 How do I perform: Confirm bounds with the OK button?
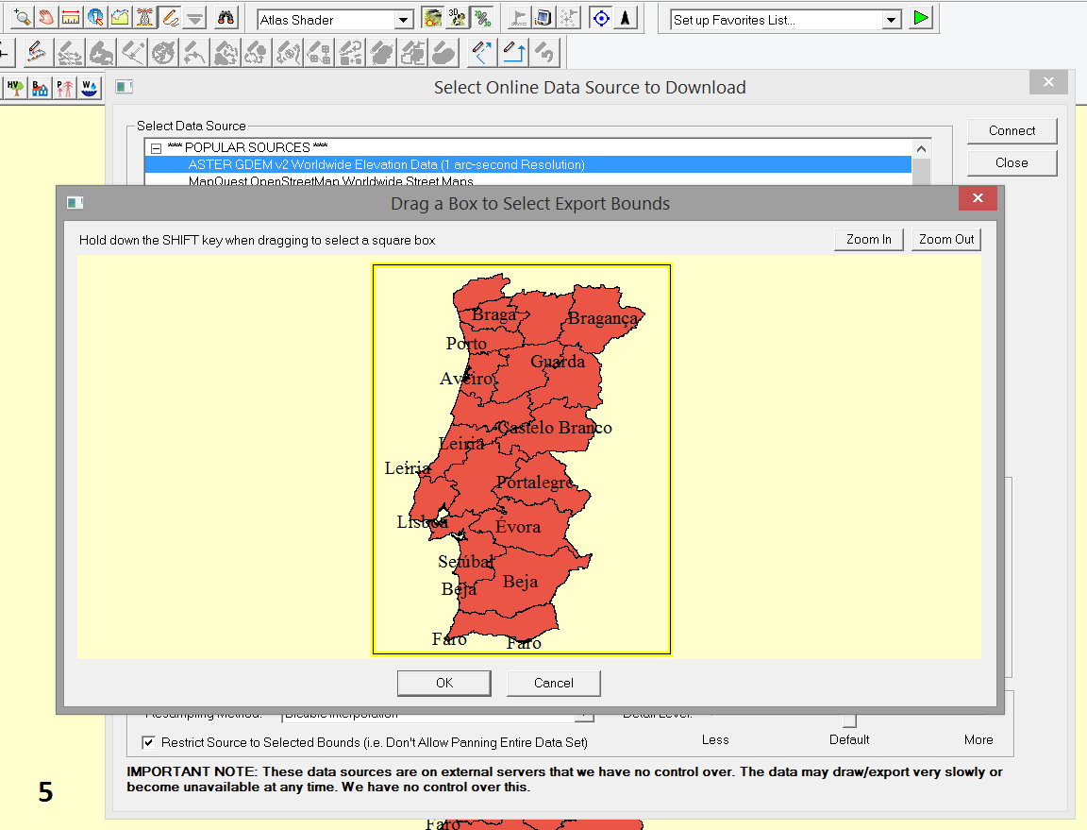(x=444, y=683)
